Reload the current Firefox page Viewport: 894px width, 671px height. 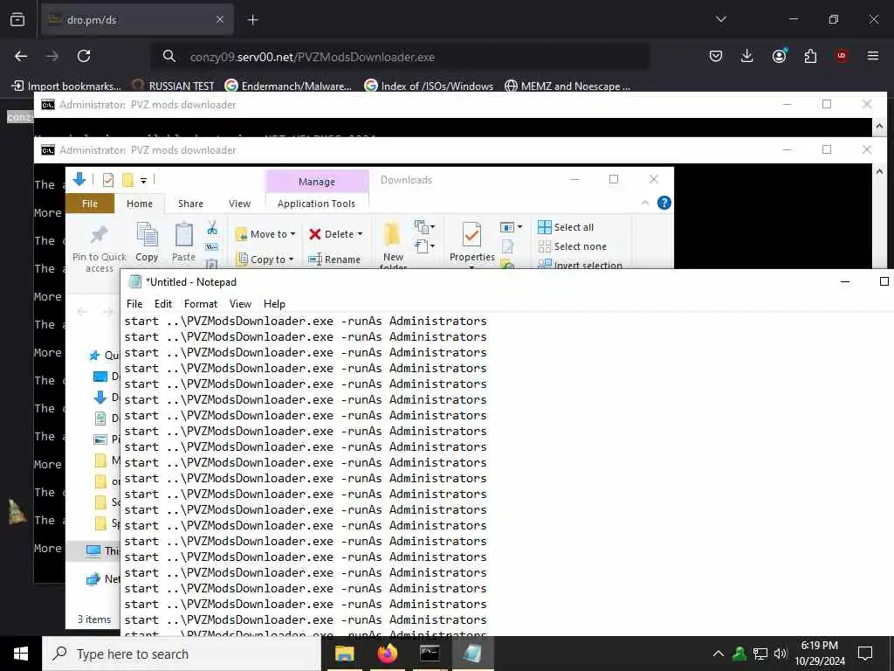pos(84,56)
